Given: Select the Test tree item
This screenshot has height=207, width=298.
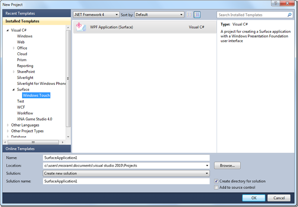Looking at the screenshot, I should (x=20, y=101).
